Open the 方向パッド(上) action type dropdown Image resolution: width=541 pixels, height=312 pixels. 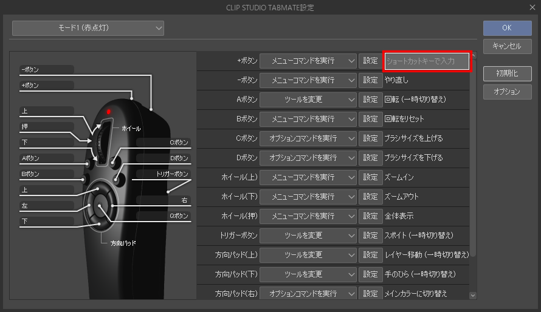[308, 255]
